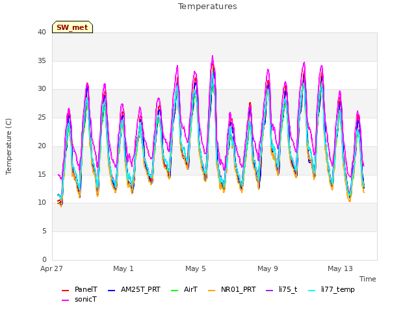Screen dimensions: 416x312
Task: Toggle the AirT legend entry
Action: coord(185,289)
